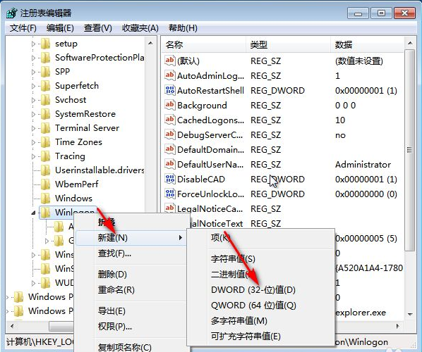Screen dimensions: 422x352
Task: Click the tree pane scroll-up arrow
Action: pyautogui.click(x=151, y=43)
